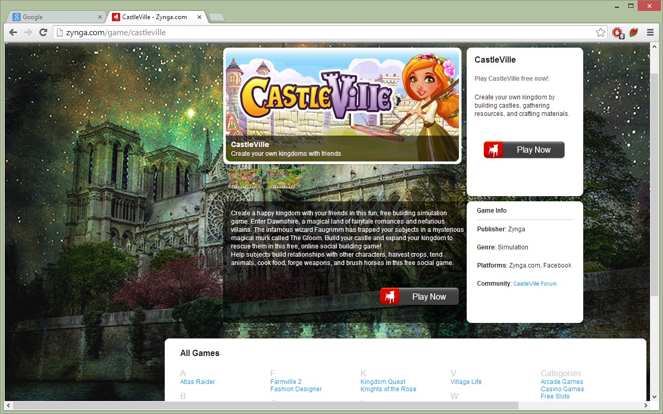The height and width of the screenshot is (414, 663).
Task: Open the Farmville 2 link
Action: click(286, 382)
